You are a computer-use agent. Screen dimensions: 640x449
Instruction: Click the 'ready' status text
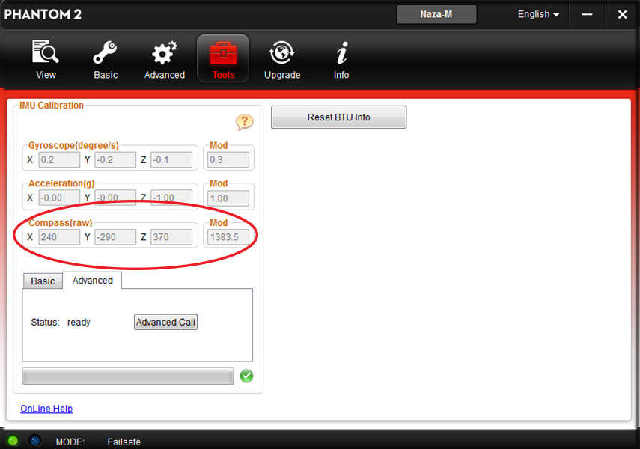(x=79, y=322)
